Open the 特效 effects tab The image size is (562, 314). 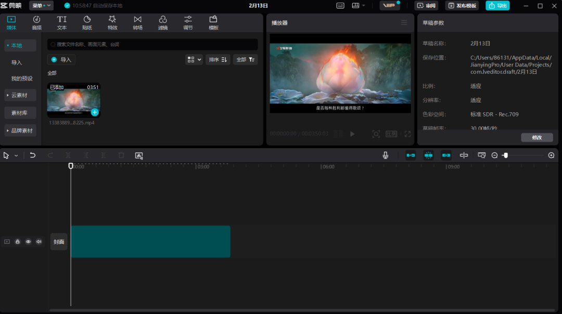pyautogui.click(x=112, y=22)
